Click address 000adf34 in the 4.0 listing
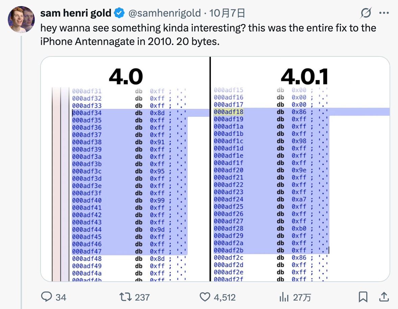 pyautogui.click(x=87, y=113)
